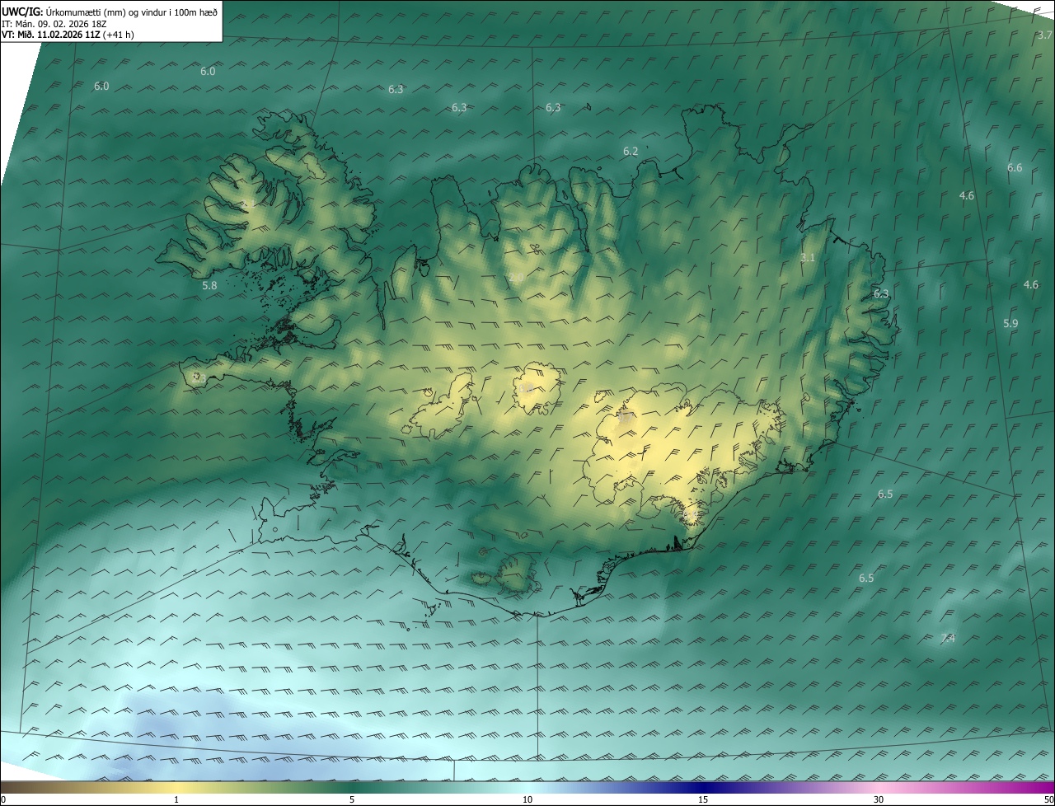Screen dimensions: 1055x806
Task: Click the 5 tick on the color scale
Action: [352, 799]
